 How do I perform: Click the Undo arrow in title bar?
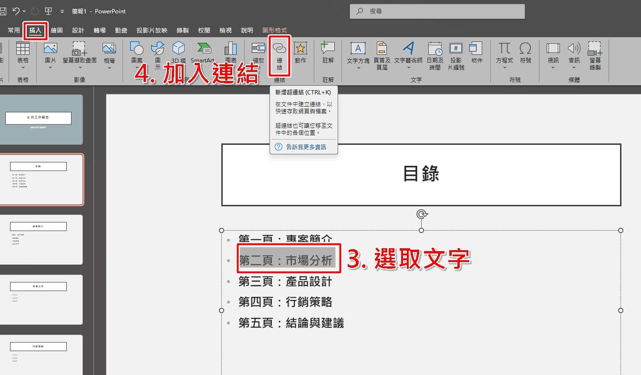point(16,11)
